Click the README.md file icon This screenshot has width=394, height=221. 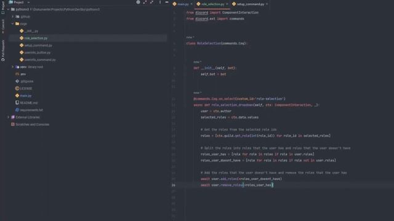click(17, 103)
